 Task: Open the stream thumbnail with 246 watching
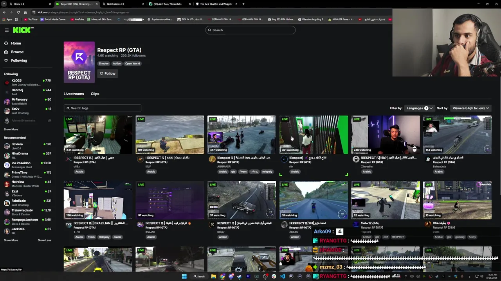click(x=386, y=135)
